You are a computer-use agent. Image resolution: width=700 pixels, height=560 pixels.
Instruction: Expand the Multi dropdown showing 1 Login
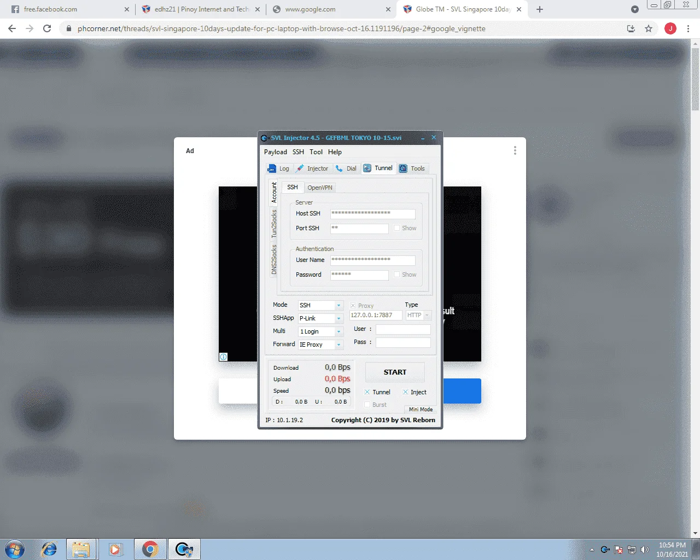point(339,331)
